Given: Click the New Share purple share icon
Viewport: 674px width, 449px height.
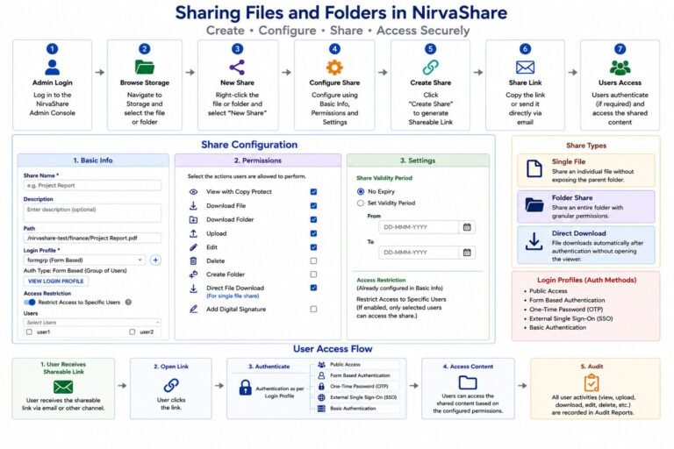Looking at the screenshot, I should [x=237, y=68].
